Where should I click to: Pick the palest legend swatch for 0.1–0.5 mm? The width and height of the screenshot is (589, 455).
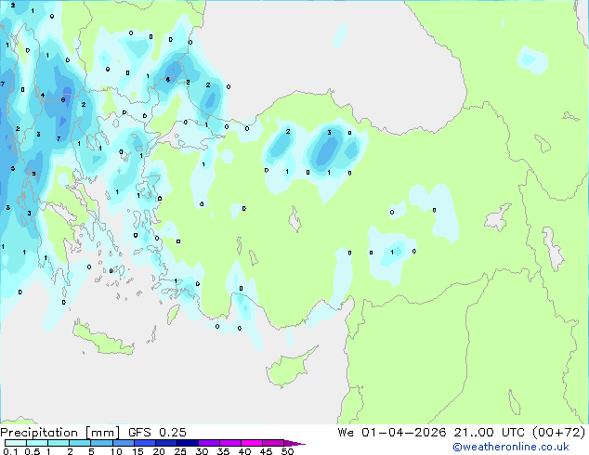pyautogui.click(x=16, y=443)
